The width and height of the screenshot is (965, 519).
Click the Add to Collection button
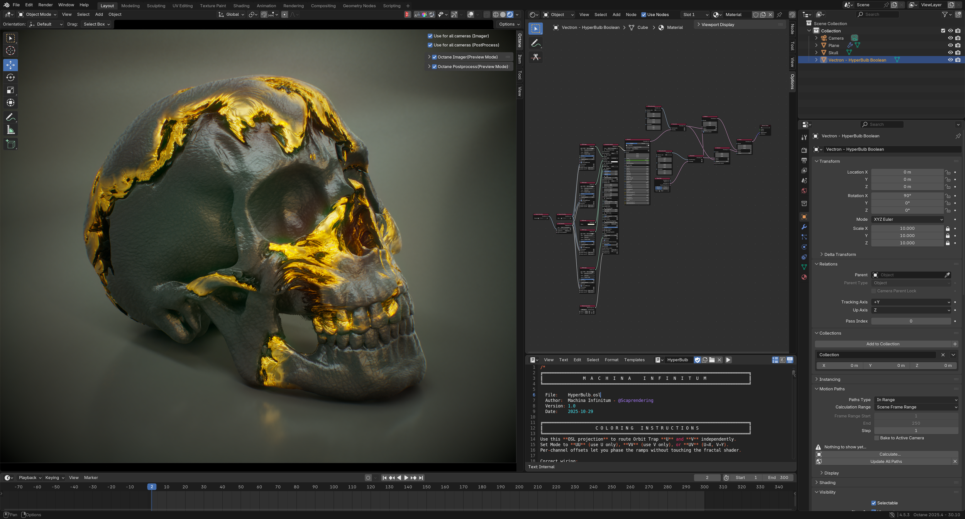883,343
